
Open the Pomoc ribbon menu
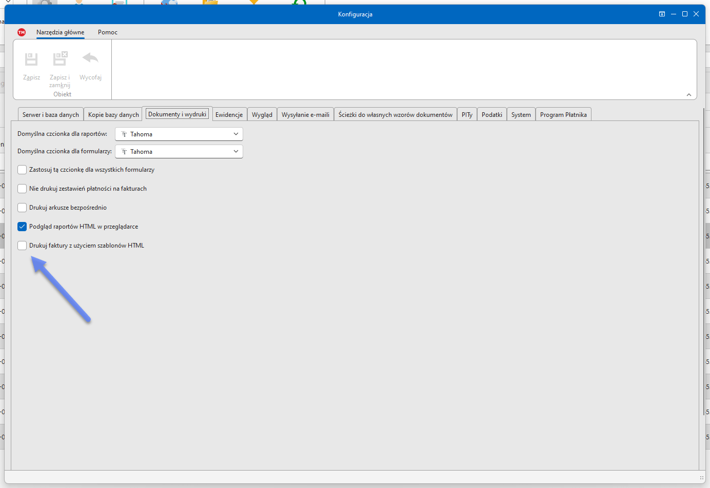tap(107, 32)
